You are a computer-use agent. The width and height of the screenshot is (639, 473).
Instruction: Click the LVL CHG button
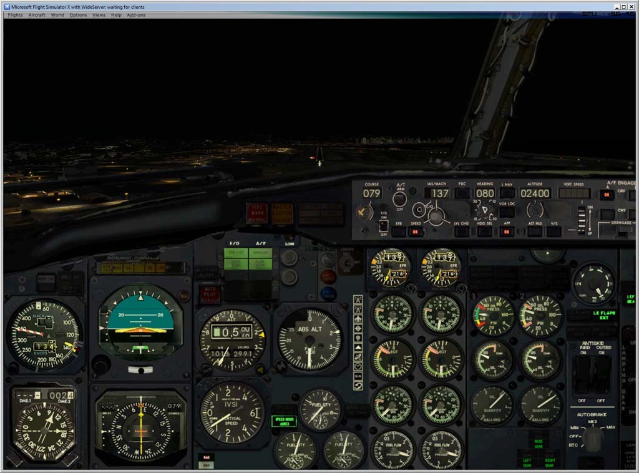(461, 232)
